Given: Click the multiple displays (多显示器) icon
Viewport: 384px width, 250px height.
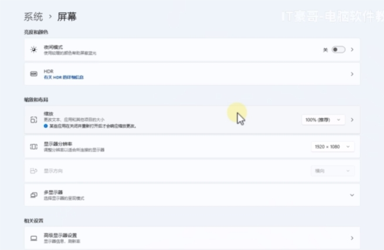Looking at the screenshot, I should coord(34,195).
